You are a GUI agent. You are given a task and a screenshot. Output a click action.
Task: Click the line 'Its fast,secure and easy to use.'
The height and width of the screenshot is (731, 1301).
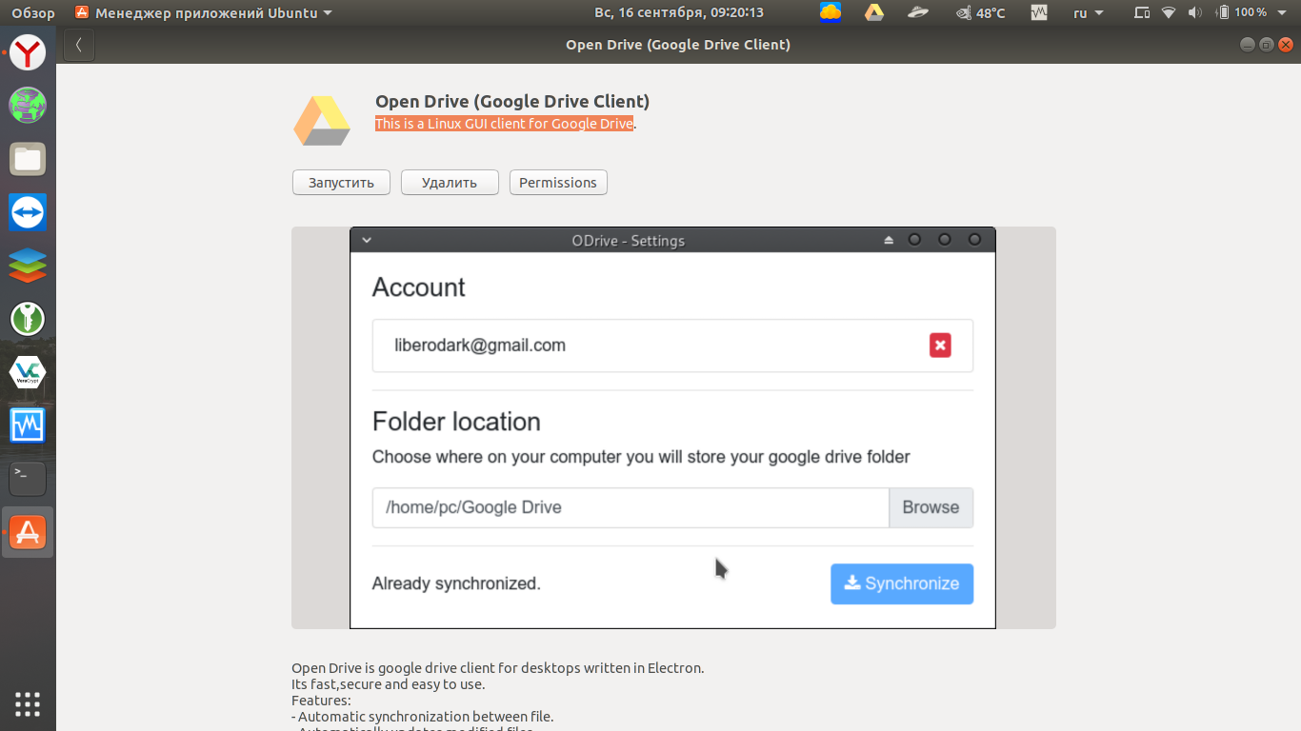pos(389,684)
